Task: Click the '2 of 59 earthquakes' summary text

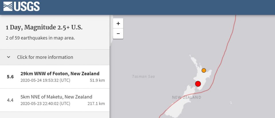Action: [40, 38]
